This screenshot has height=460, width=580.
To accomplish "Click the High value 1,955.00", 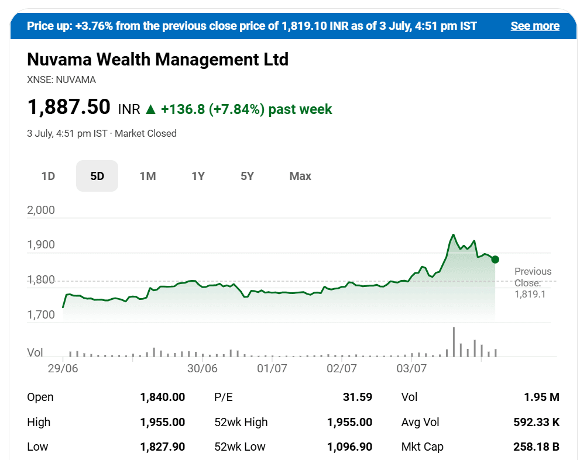I will 162,422.
